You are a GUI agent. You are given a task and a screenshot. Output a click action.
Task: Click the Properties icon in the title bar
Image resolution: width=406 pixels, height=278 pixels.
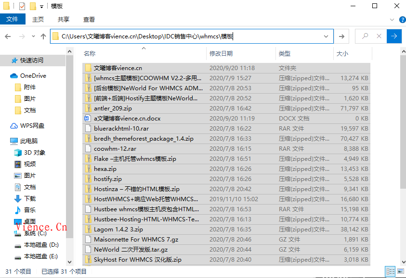(x=22, y=6)
